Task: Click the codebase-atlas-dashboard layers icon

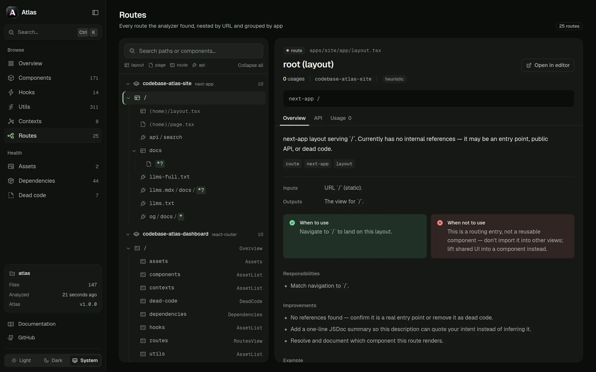Action: click(136, 234)
